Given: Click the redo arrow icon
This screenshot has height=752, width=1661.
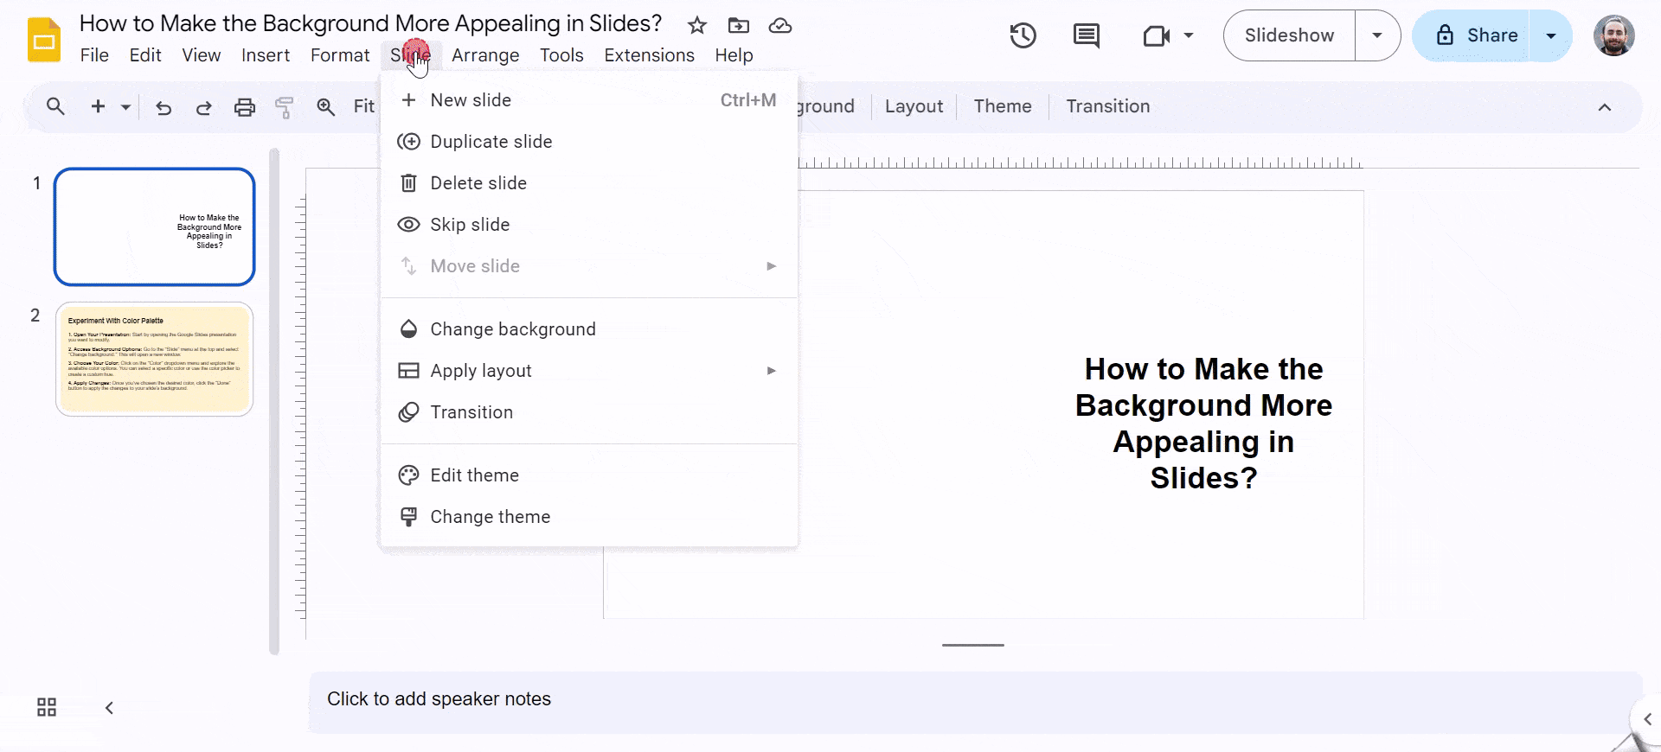Looking at the screenshot, I should click(204, 107).
